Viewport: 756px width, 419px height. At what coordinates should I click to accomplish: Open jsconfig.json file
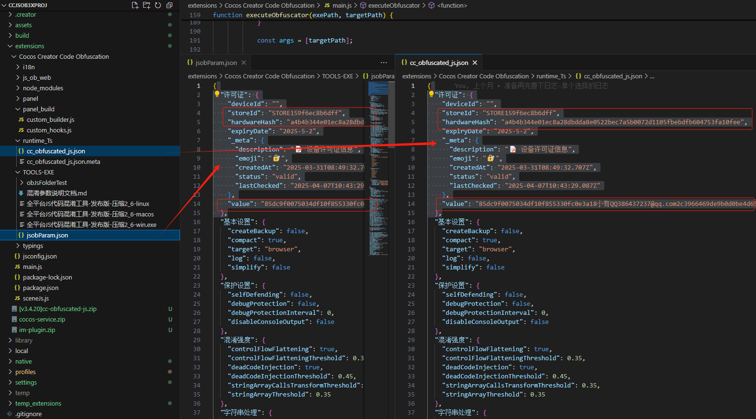coord(40,256)
